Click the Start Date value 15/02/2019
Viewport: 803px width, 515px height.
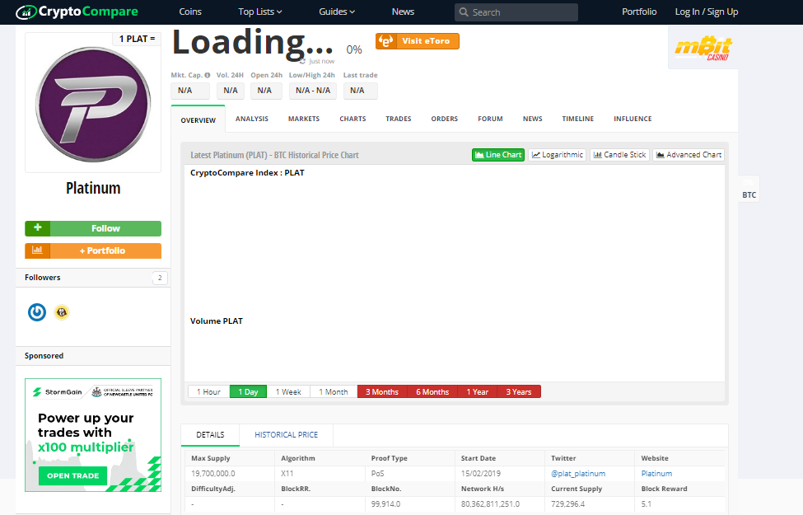click(481, 474)
